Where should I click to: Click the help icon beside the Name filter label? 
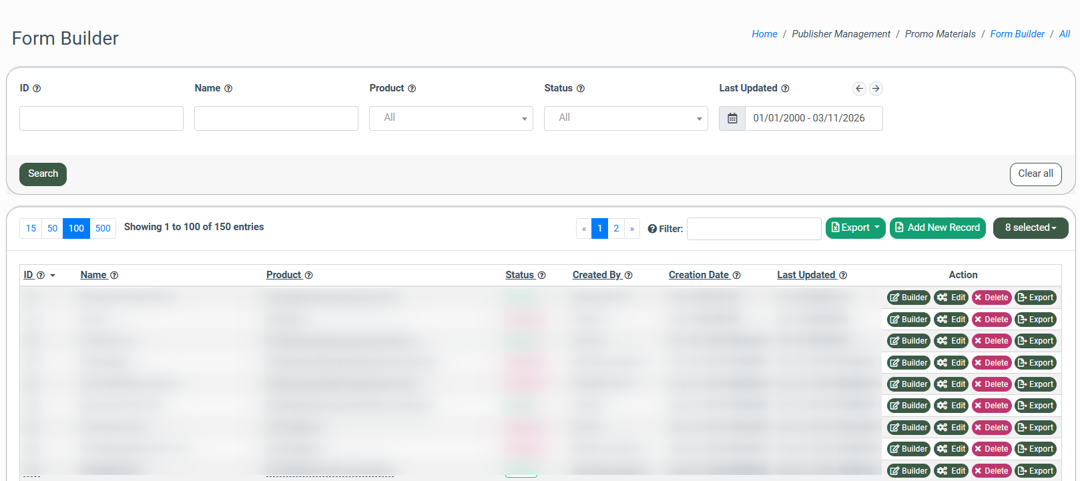[x=228, y=89]
